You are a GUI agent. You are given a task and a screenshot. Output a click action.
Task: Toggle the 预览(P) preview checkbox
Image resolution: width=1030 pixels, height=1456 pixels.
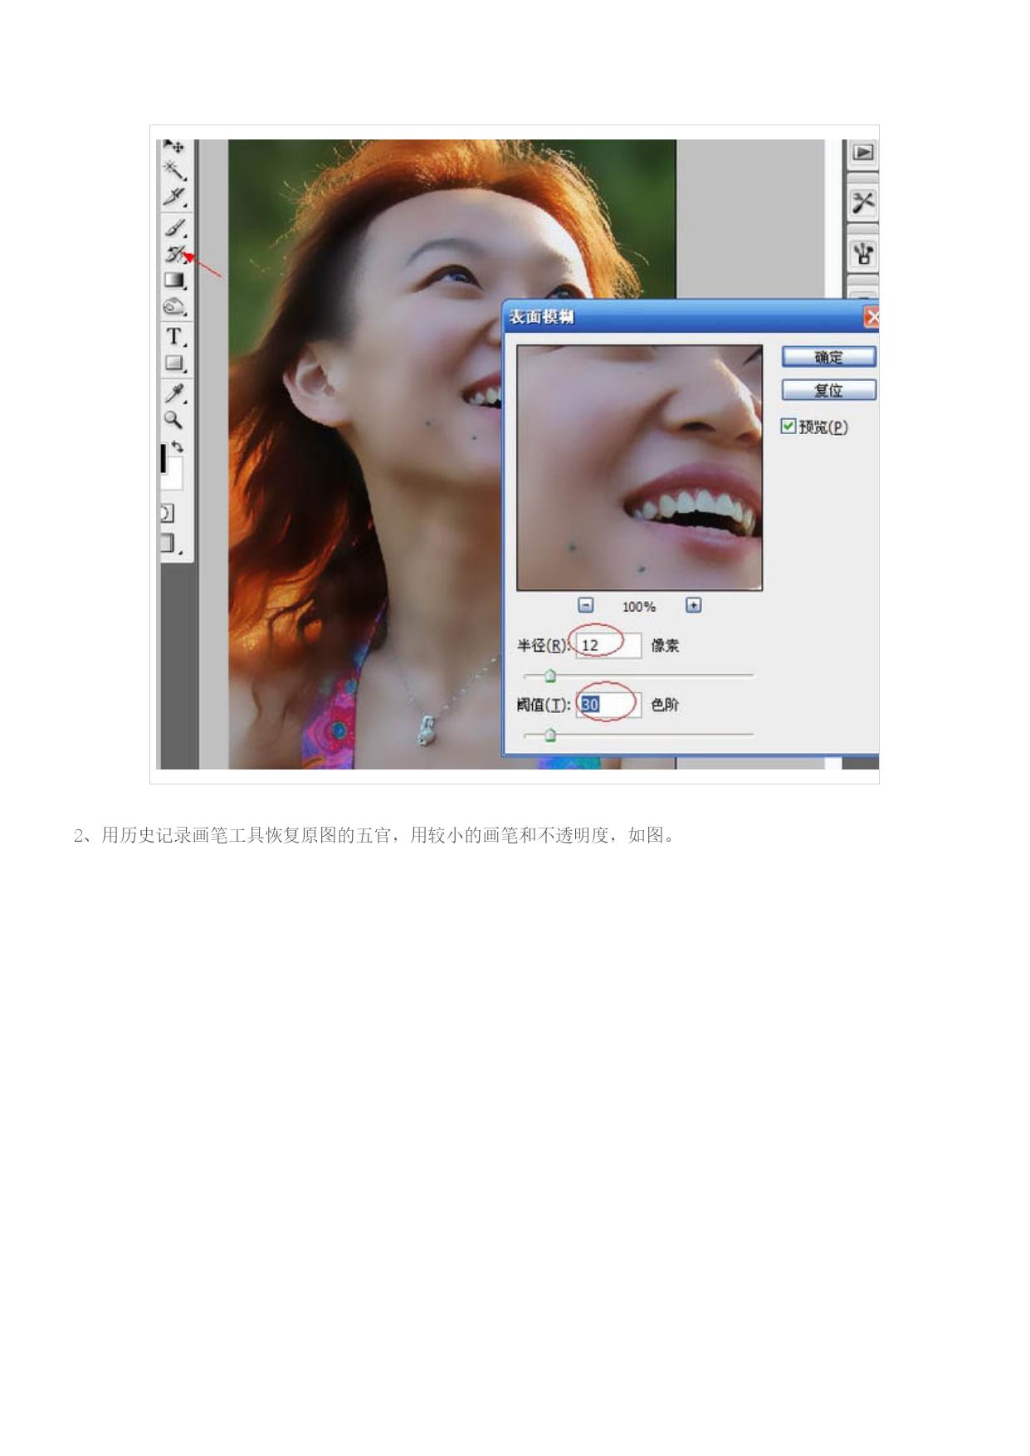[x=788, y=427]
